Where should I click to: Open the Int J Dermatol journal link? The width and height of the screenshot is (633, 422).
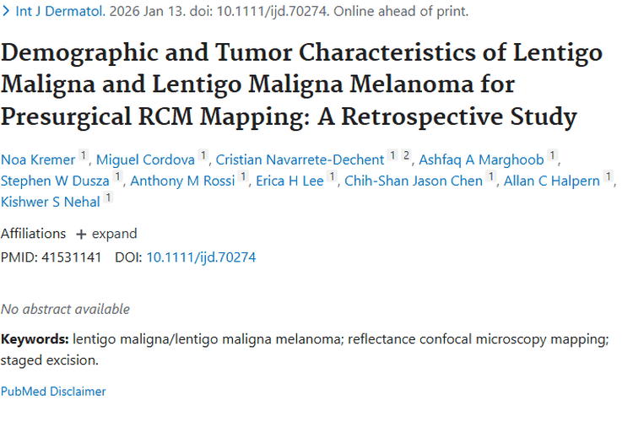point(52,12)
